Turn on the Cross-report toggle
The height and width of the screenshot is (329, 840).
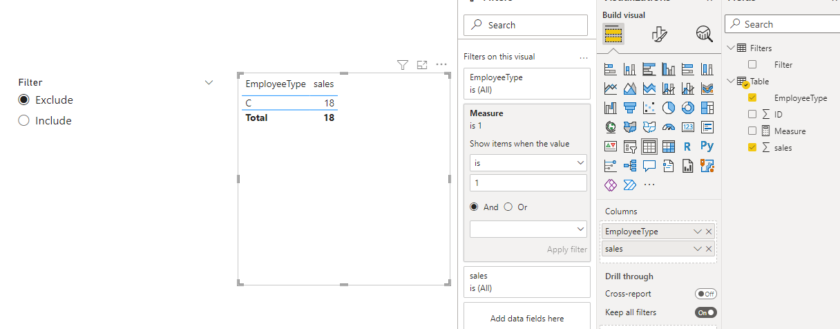point(706,294)
